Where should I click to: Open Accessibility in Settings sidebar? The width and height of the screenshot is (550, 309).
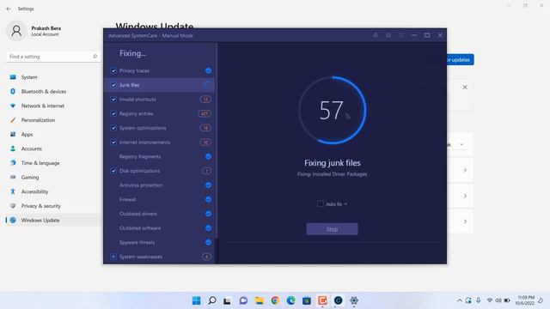[52, 191]
